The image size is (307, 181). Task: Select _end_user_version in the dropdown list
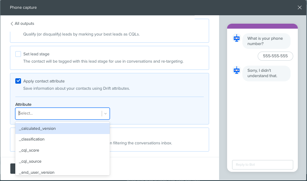[62, 172]
